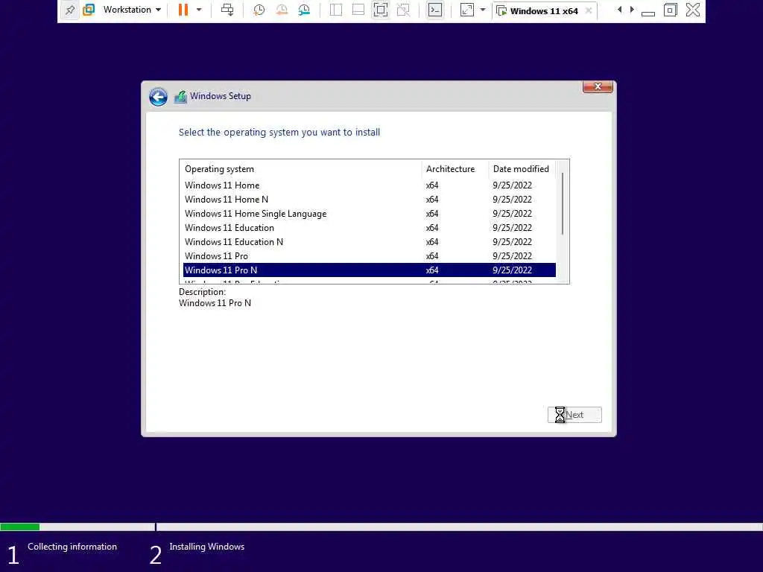Viewport: 763px width, 572px height.
Task: Take a snapshot of the VM
Action: click(259, 10)
